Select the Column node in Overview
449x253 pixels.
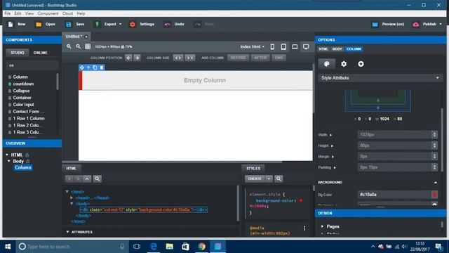point(23,167)
